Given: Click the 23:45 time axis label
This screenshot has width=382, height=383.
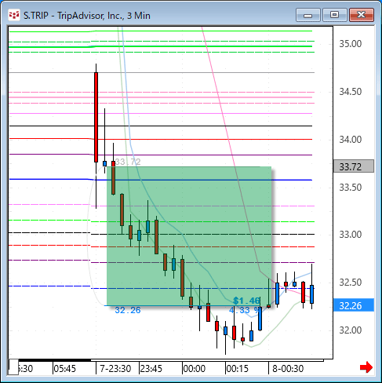Looking at the screenshot, I should click(151, 369).
